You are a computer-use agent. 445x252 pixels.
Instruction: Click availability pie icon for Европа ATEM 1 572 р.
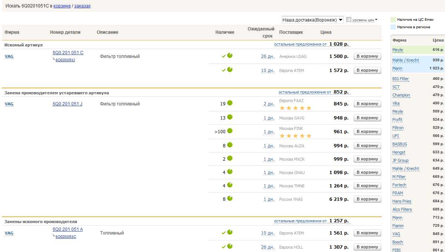tap(230, 69)
